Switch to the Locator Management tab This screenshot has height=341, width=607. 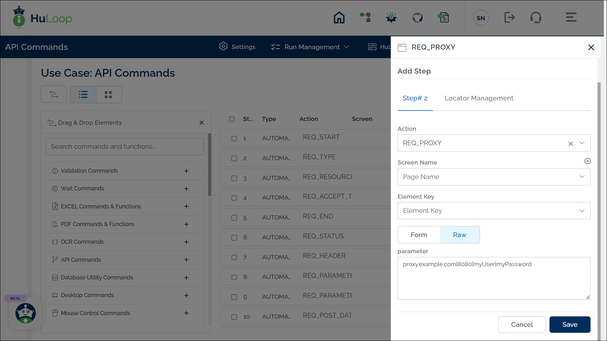click(479, 98)
